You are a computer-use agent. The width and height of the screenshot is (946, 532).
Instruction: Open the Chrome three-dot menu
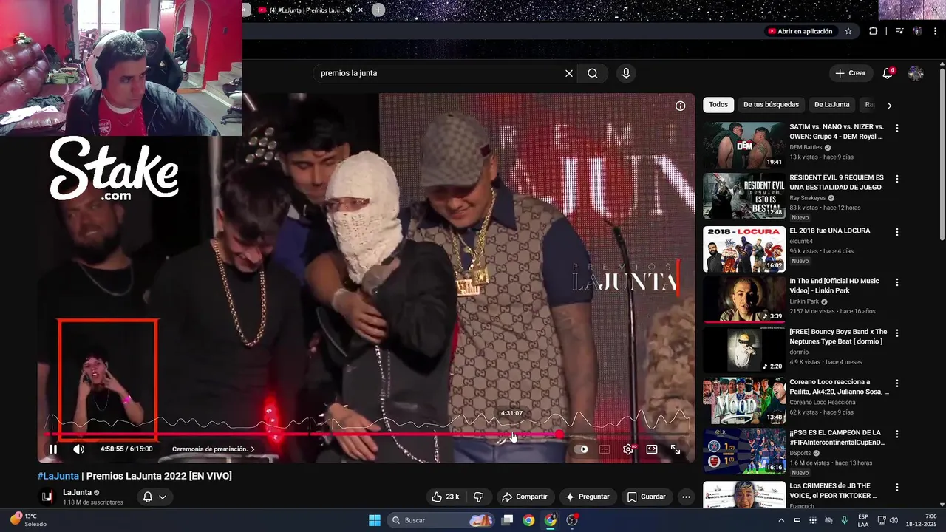point(934,31)
